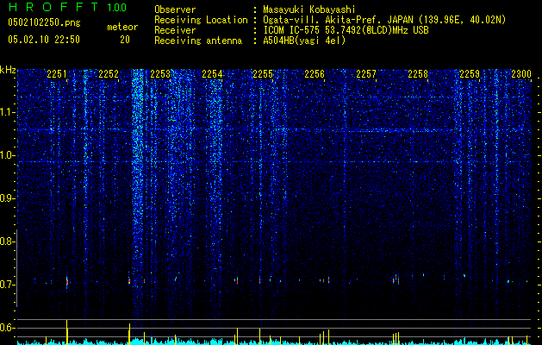
Task: Click the 2257 time marker
Action: (366, 74)
